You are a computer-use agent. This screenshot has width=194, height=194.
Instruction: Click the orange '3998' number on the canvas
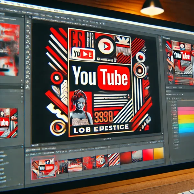(103, 117)
